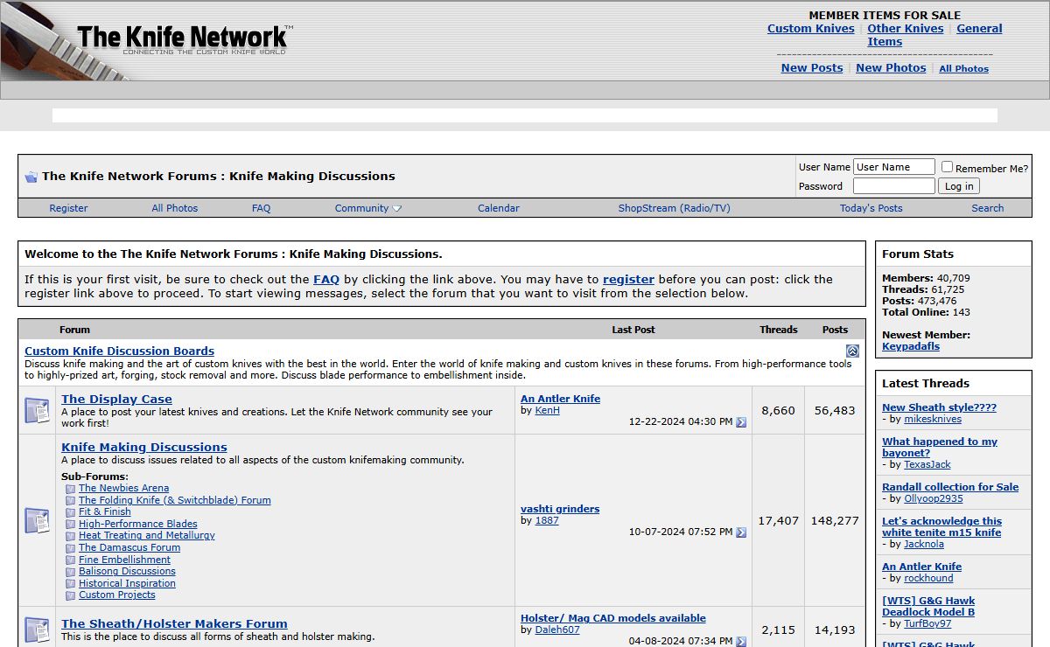Click the Log in button

point(959,186)
